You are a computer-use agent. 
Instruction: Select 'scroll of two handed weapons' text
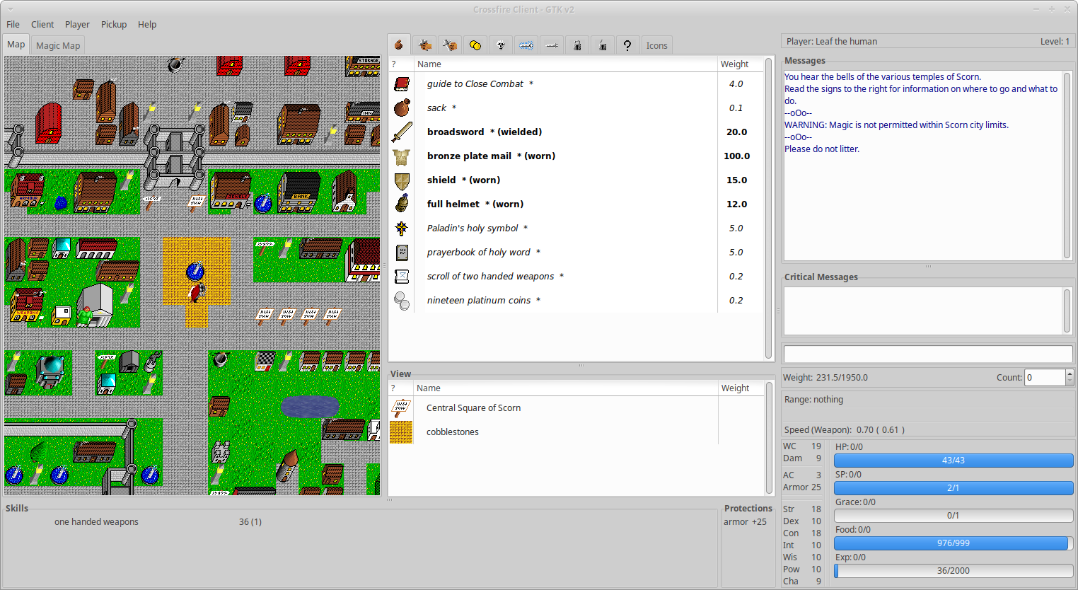click(490, 276)
